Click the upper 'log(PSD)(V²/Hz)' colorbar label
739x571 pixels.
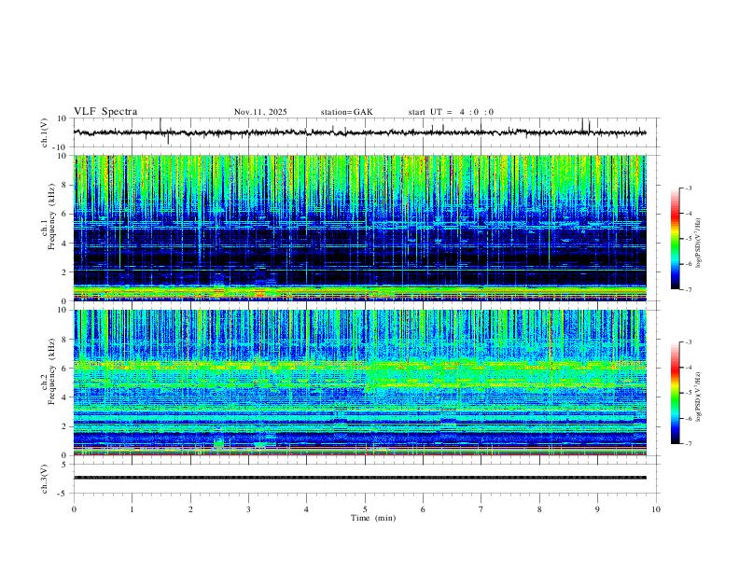[x=699, y=243]
